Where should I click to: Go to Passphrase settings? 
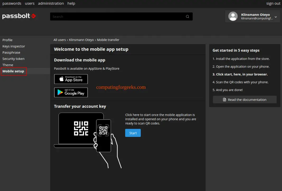click(11, 52)
